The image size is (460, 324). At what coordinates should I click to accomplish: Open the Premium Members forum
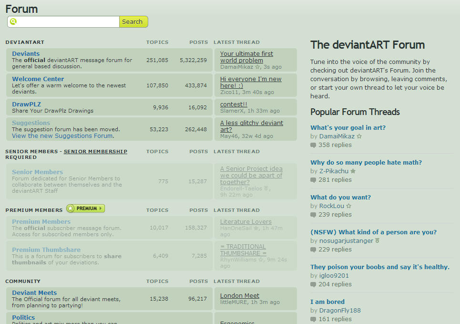41,221
